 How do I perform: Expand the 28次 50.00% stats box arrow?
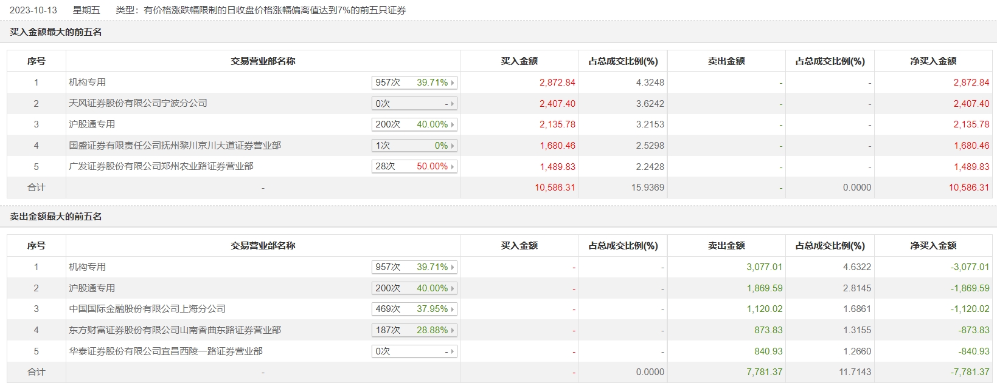[x=453, y=167]
